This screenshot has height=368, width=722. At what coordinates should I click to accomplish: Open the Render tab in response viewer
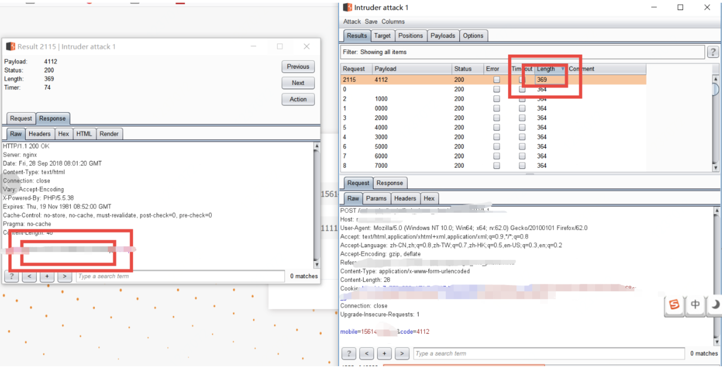[x=109, y=134]
